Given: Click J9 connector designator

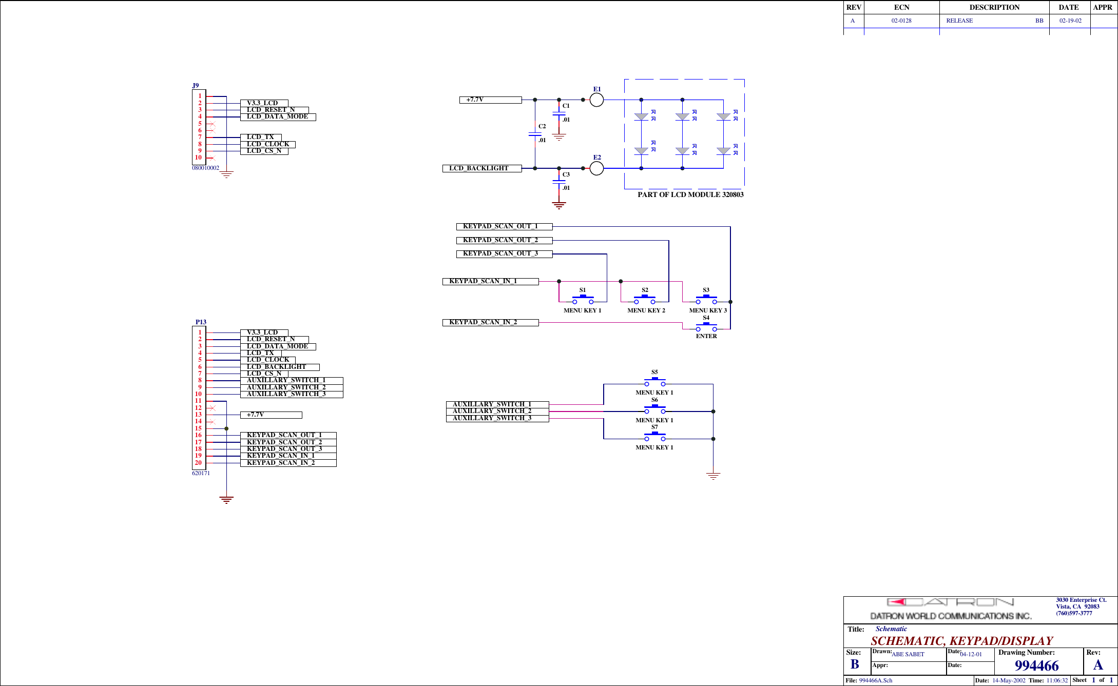Looking at the screenshot, I should 196,86.
